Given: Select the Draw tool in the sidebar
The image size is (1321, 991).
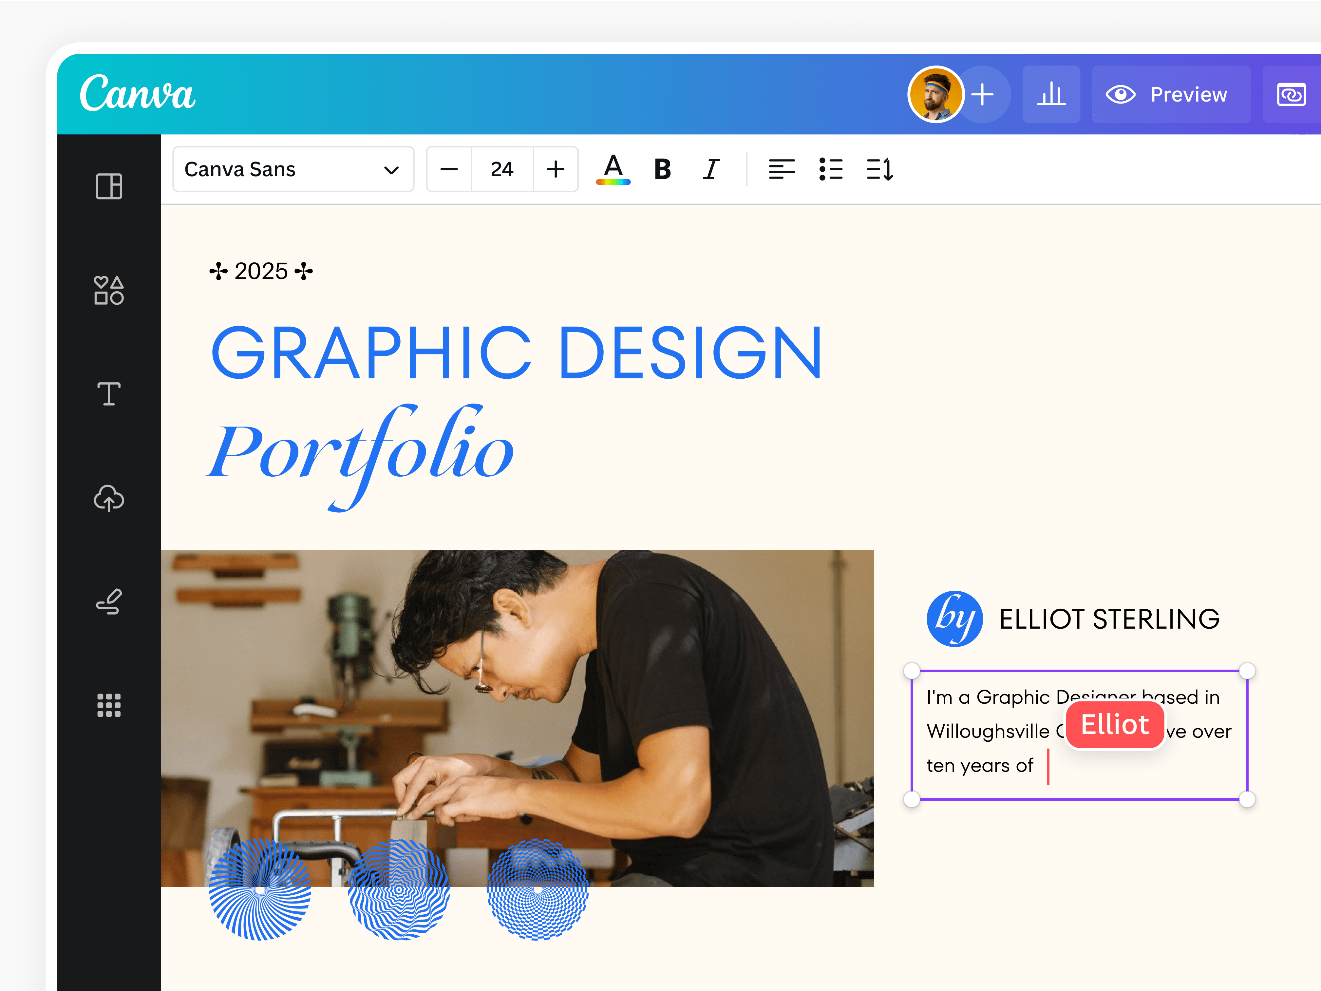Looking at the screenshot, I should [108, 602].
